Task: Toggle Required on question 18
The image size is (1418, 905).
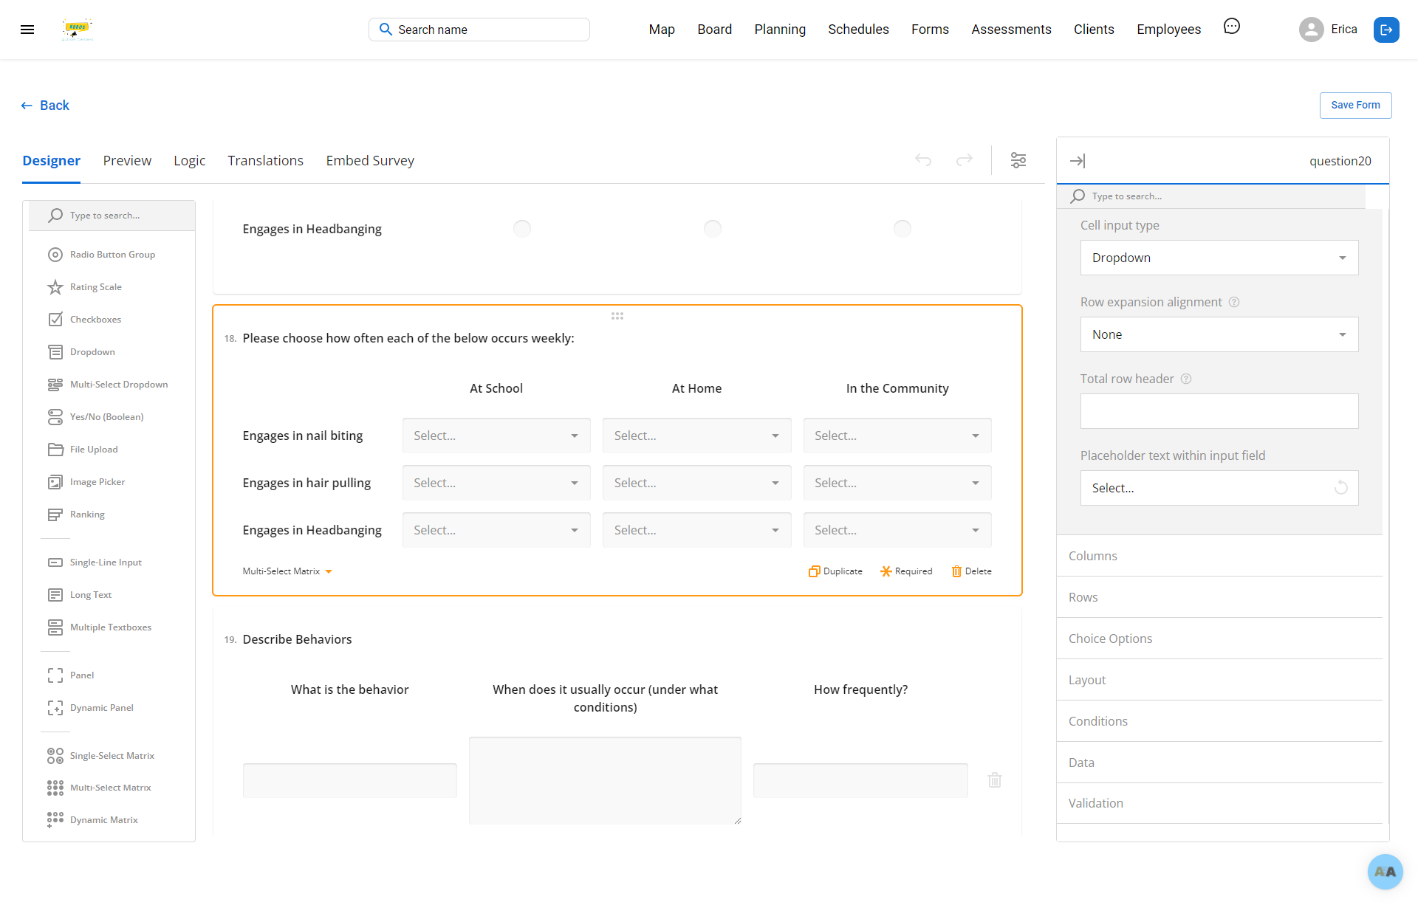Action: click(906, 571)
